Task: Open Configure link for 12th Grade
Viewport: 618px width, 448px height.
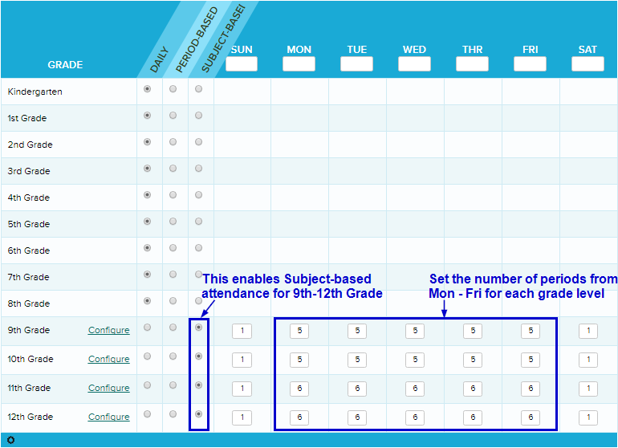Action: coord(109,417)
